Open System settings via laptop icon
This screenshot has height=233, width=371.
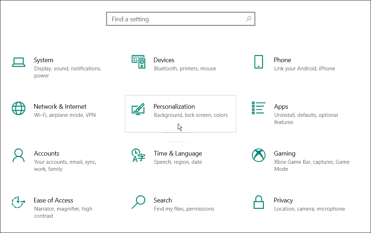click(x=18, y=62)
